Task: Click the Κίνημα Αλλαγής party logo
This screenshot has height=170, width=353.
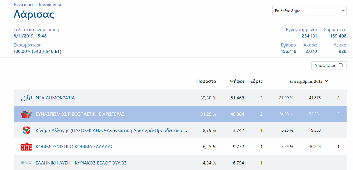Action: tap(26, 130)
